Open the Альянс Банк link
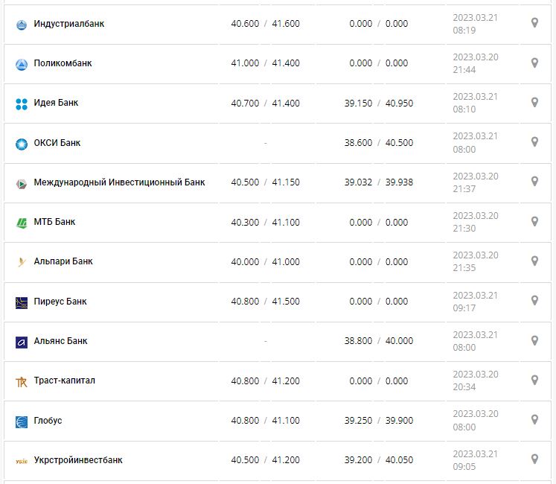 (60, 341)
